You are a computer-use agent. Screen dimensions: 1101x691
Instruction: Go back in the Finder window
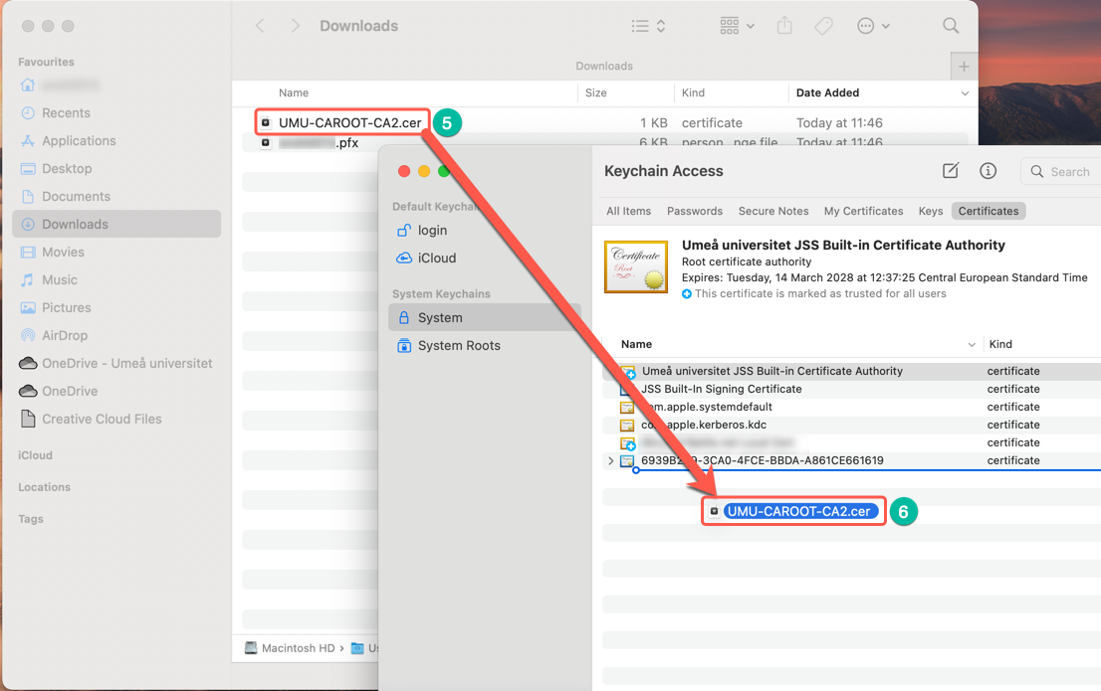260,26
